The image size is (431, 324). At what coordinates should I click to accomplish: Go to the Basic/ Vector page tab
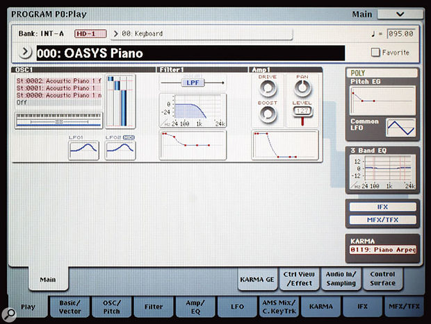70,307
